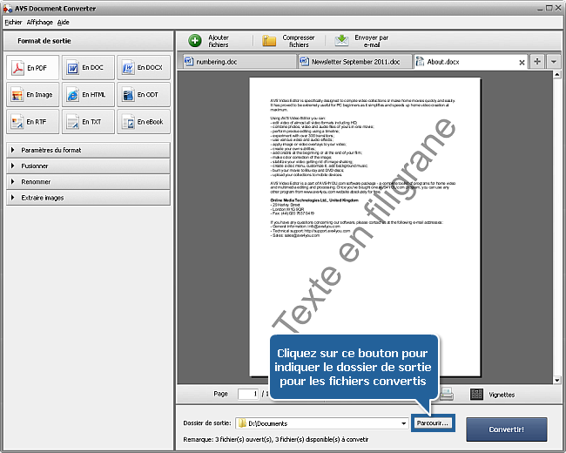The width and height of the screenshot is (566, 453).
Task: Choose En HTML output format
Action: (88, 95)
